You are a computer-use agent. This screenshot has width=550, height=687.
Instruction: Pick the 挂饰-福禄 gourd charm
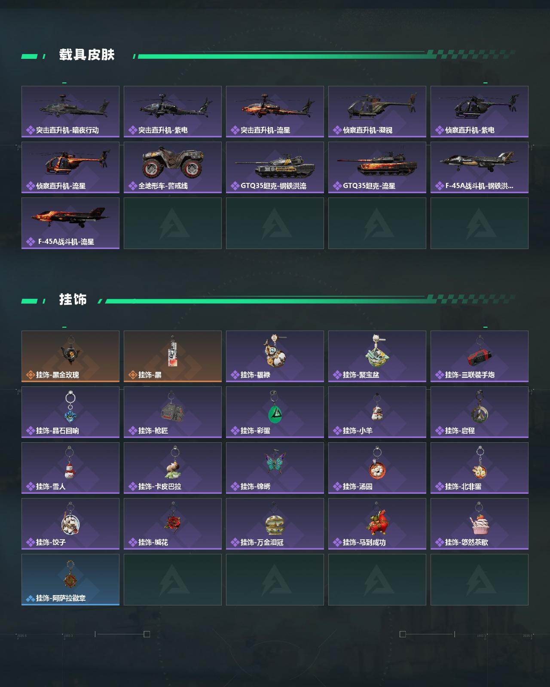[275, 356]
